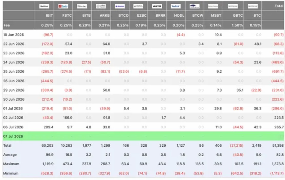Click the Valkyrie logo above BRRR

(157, 6)
